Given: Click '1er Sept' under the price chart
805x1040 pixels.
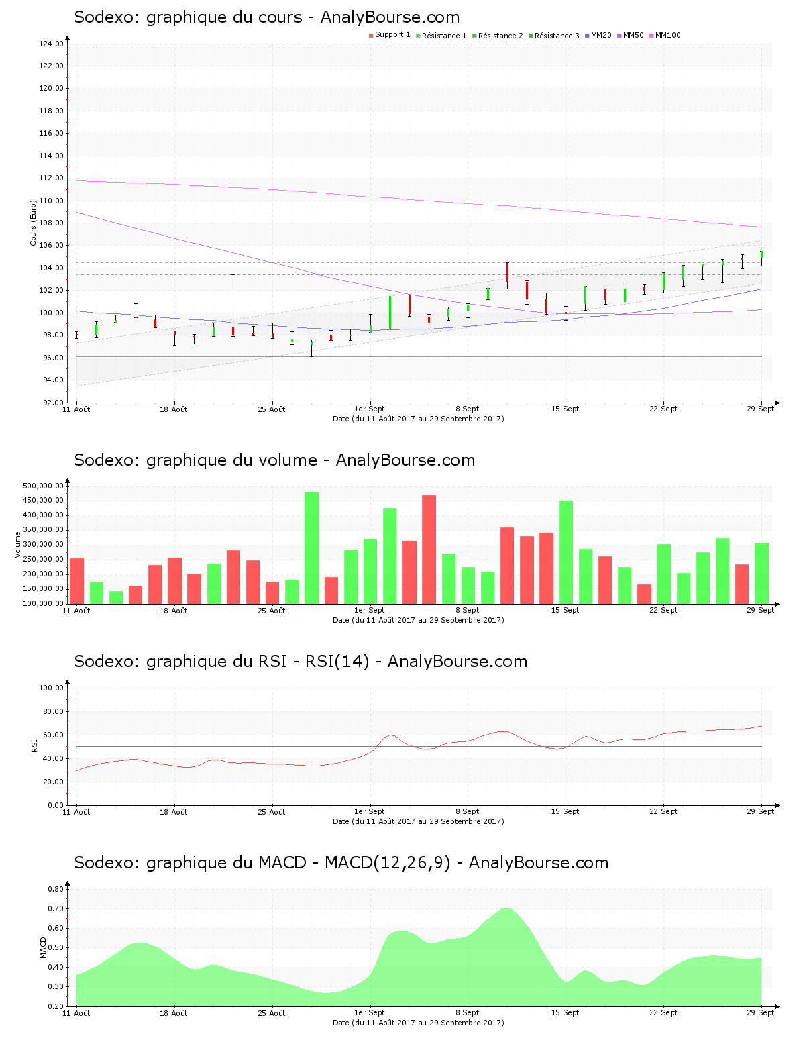Looking at the screenshot, I should 370,409.
